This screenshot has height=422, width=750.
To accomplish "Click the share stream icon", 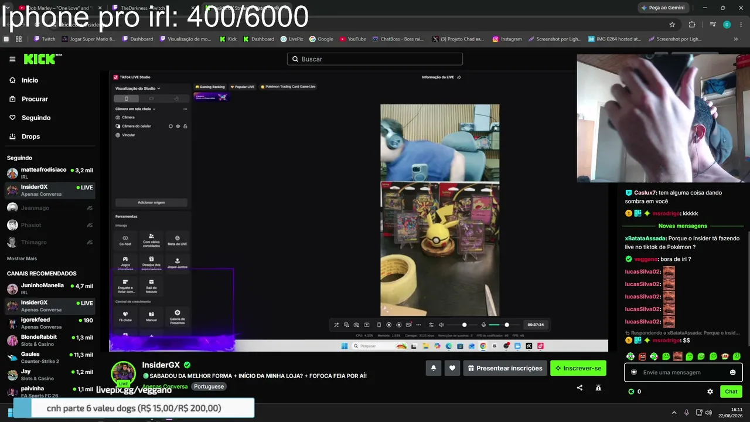I will coord(579,387).
